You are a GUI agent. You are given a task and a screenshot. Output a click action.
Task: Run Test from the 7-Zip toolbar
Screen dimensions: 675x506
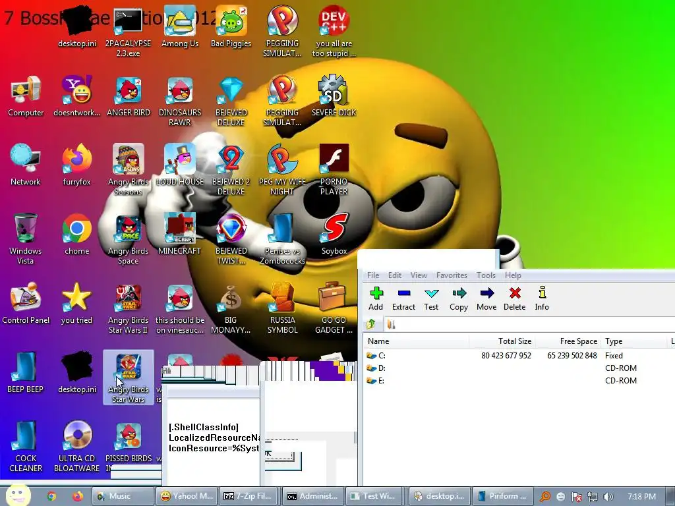[x=431, y=298]
